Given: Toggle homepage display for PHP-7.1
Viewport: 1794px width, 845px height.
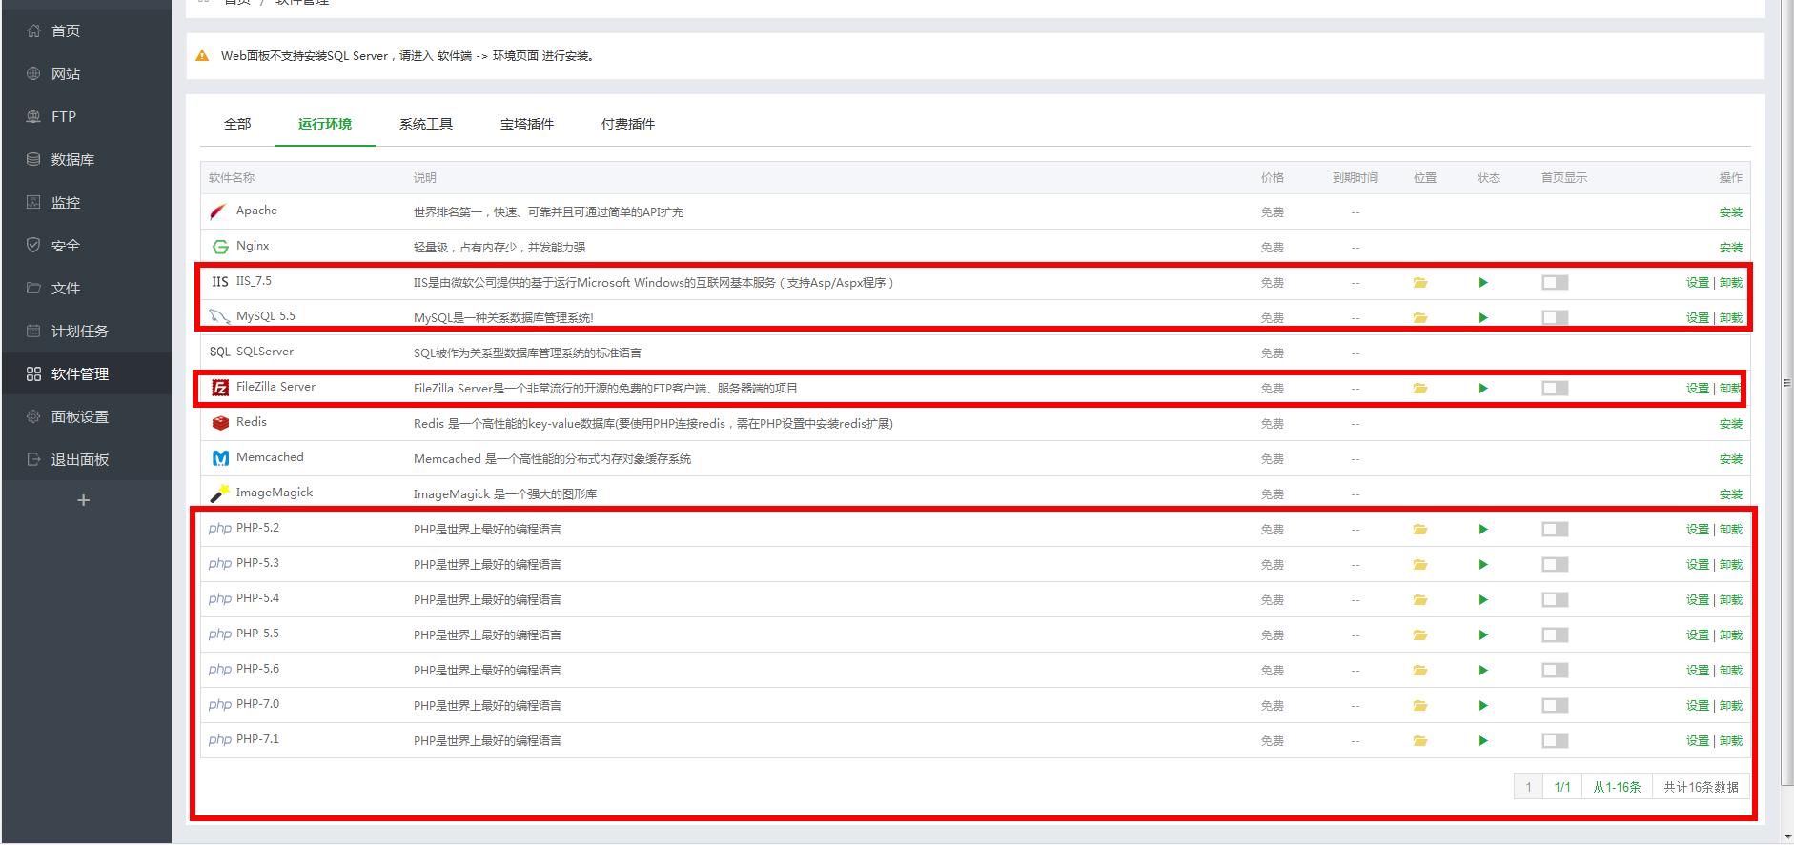Looking at the screenshot, I should coord(1555,741).
